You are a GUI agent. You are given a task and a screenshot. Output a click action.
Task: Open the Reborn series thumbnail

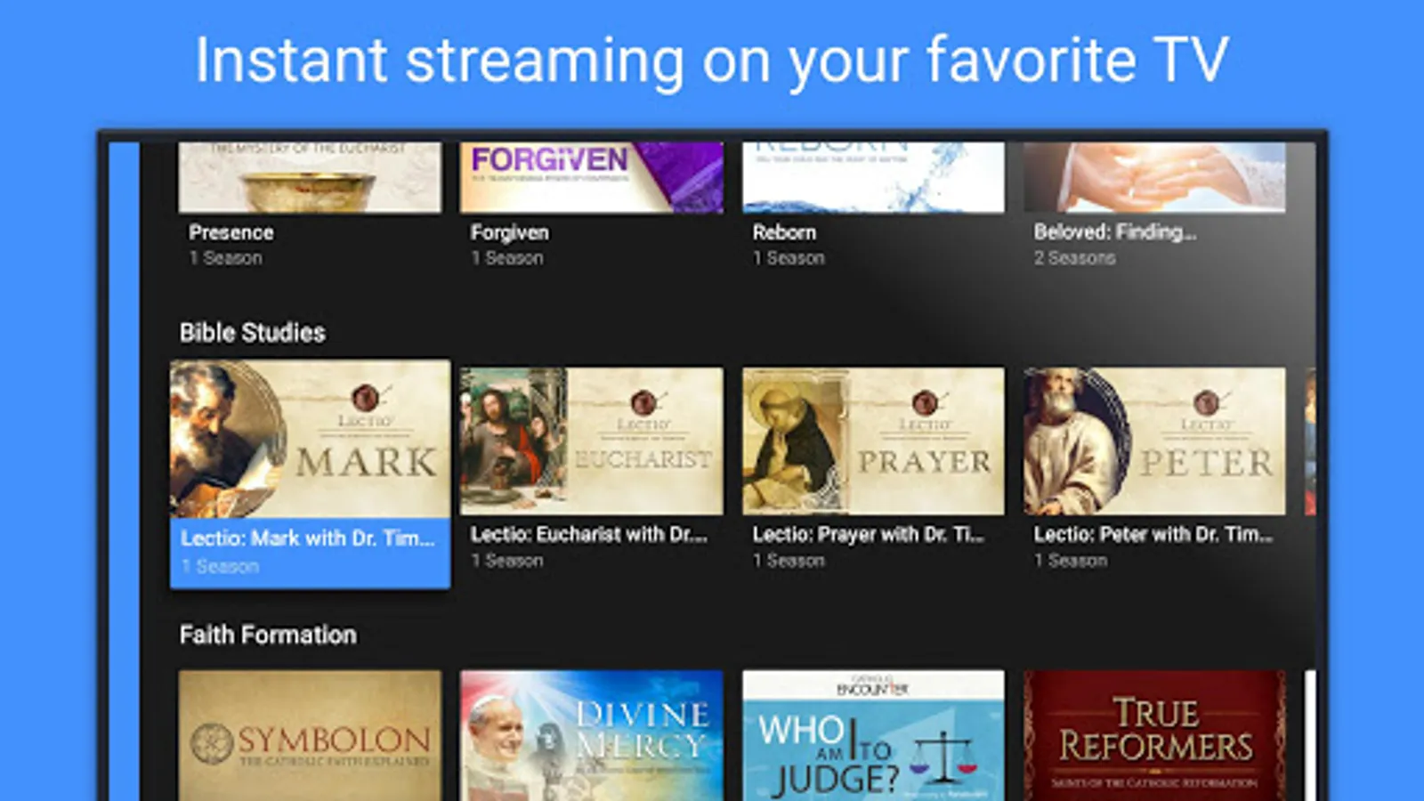(x=874, y=178)
